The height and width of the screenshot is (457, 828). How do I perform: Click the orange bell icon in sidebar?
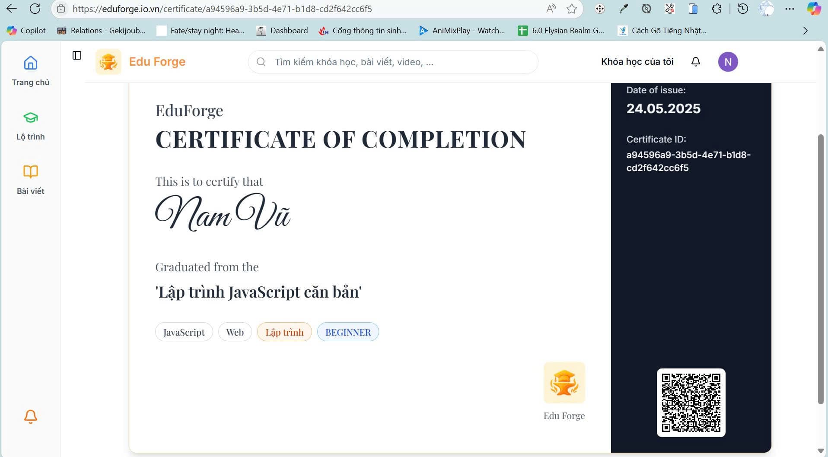tap(30, 417)
